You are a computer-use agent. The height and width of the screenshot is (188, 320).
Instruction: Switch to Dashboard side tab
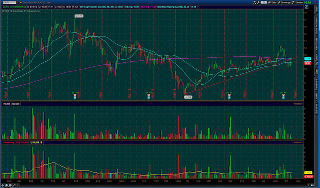[x=316, y=84]
